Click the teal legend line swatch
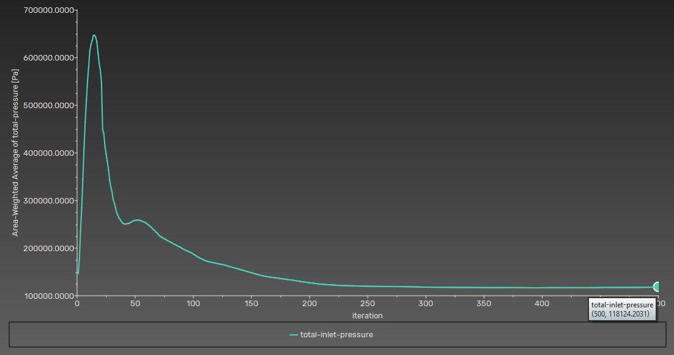The width and height of the screenshot is (674, 355). (x=294, y=334)
